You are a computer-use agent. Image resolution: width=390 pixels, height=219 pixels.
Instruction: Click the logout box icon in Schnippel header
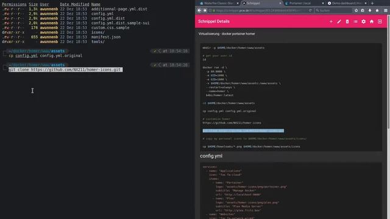[x=380, y=22]
